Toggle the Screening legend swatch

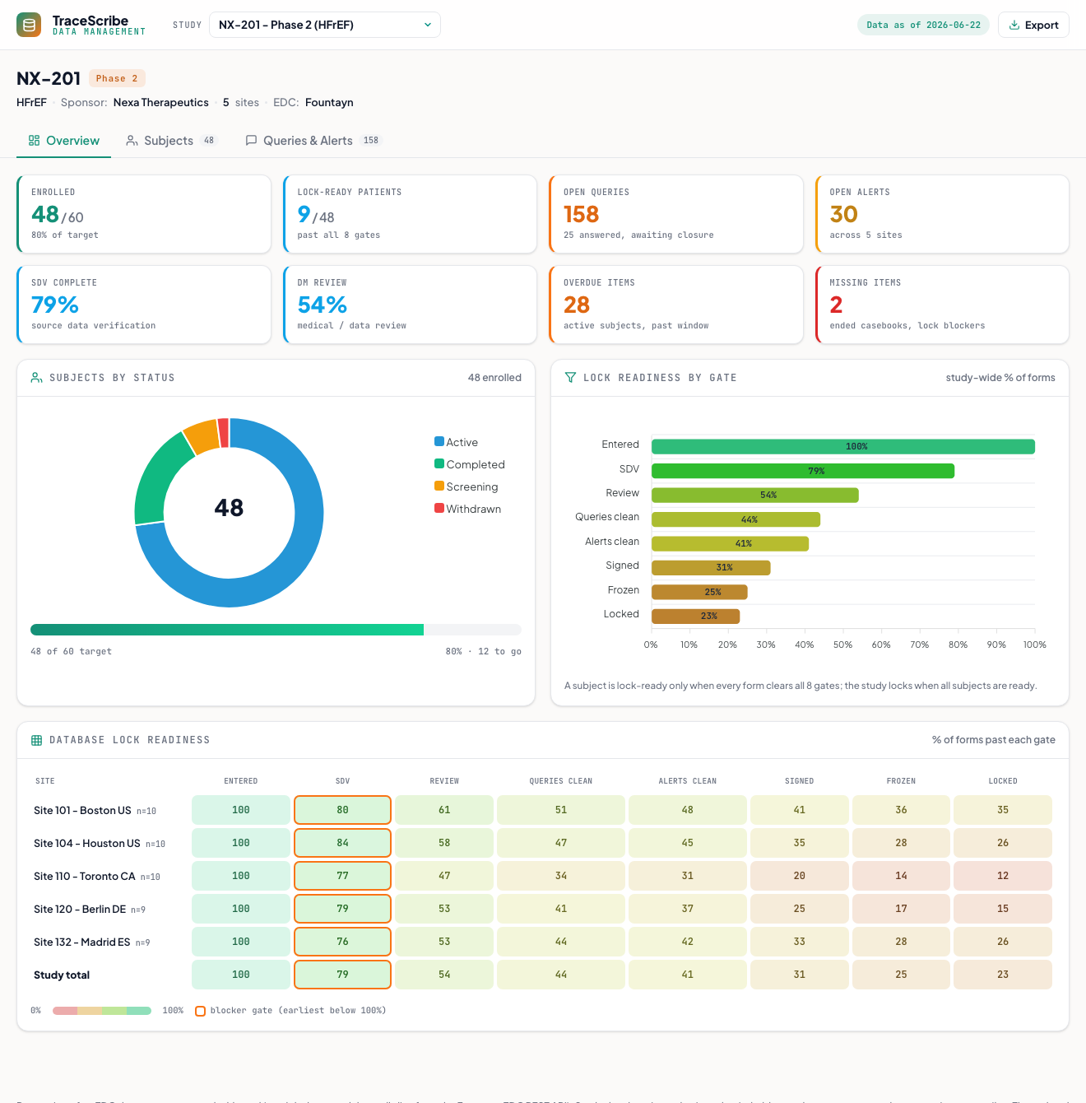coord(439,486)
